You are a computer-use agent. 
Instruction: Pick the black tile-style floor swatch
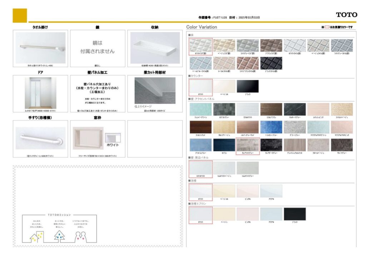point(271,63)
